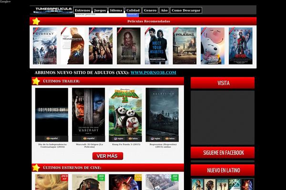
Task: Open the Frankenstein Meet Your Makers poster
Action: click(x=157, y=46)
